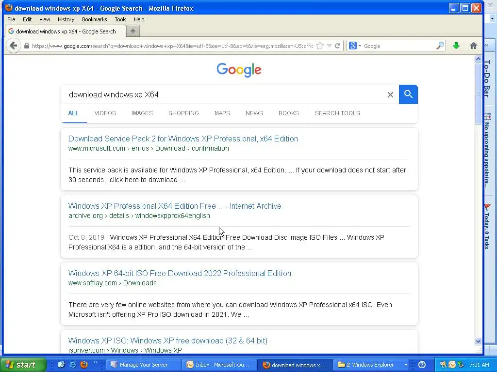Open 'Windows XP ISO: Windows XP free download' result
This screenshot has height=372, width=497.
(x=167, y=341)
